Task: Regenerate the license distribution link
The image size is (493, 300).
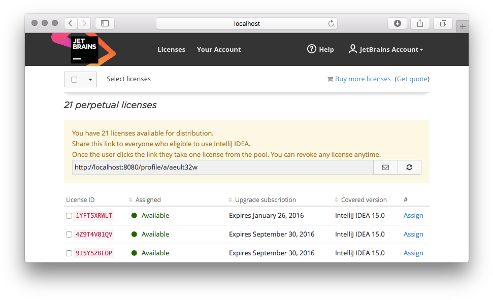Action: [409, 168]
